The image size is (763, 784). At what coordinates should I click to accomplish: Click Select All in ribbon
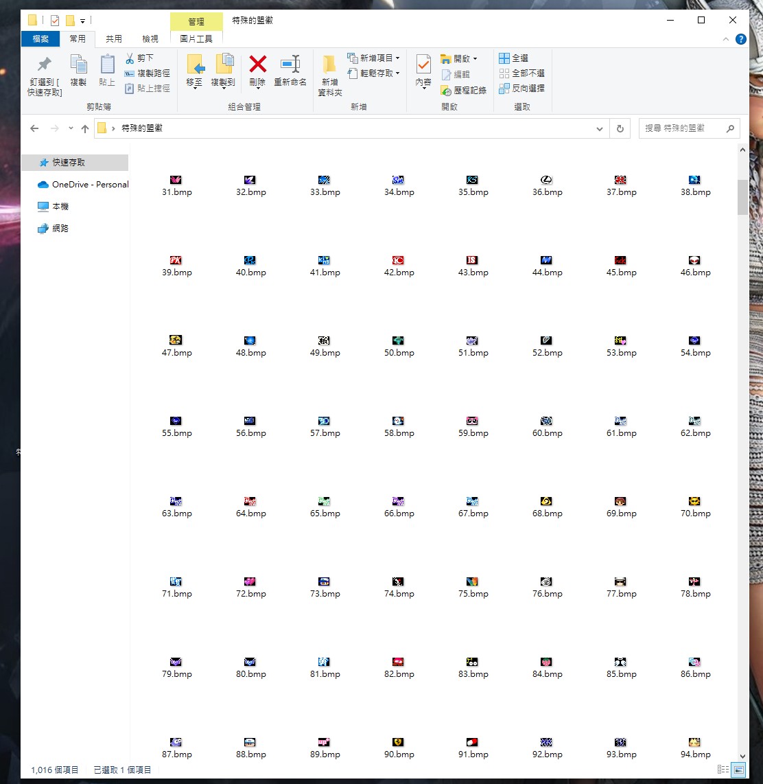click(514, 58)
